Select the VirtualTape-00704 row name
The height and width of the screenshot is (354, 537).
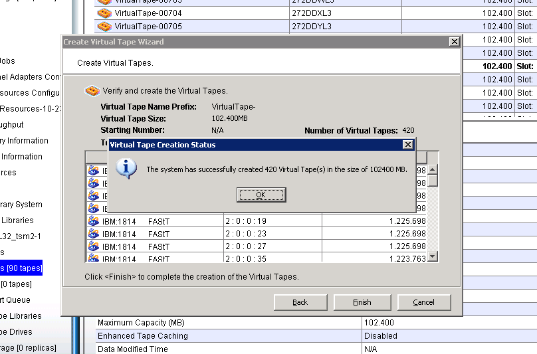(x=148, y=13)
